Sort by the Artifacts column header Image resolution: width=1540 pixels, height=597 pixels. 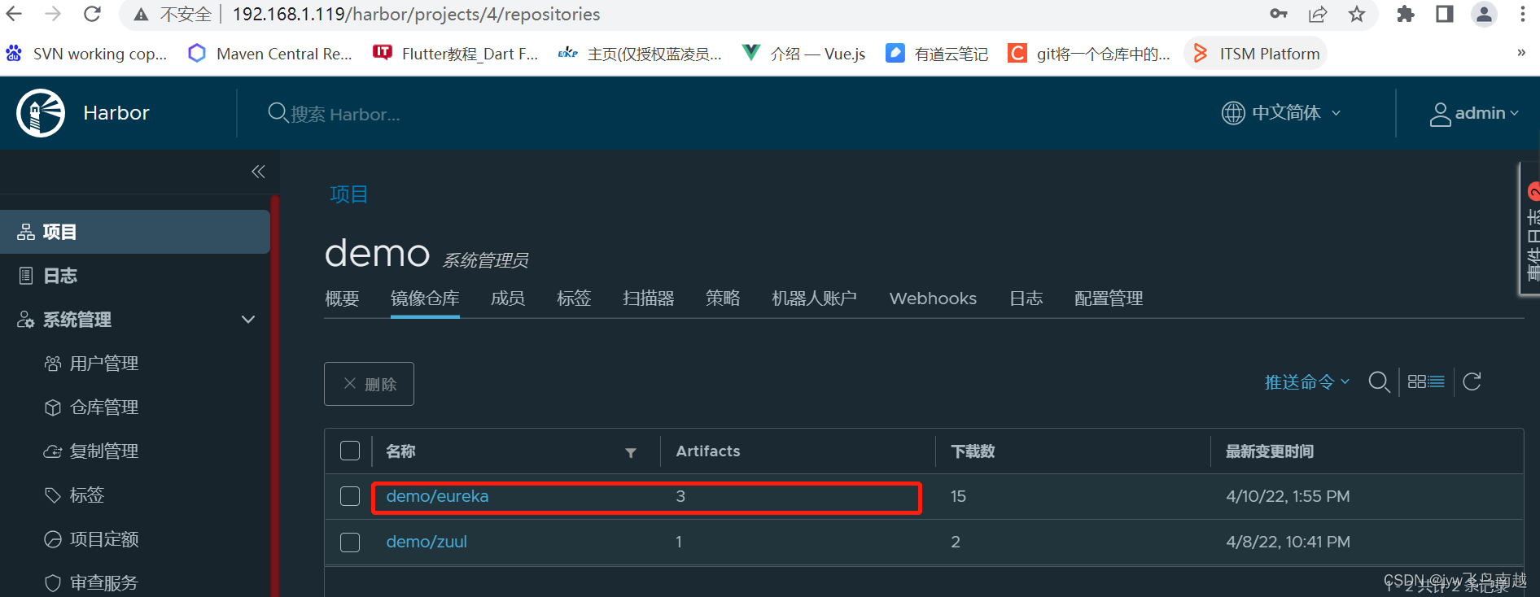click(x=708, y=451)
